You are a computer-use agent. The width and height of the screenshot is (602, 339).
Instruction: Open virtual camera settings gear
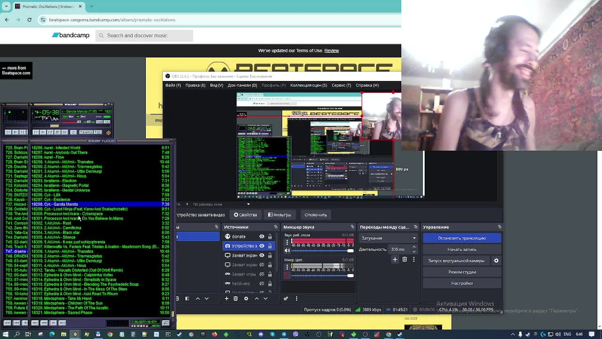point(496,261)
